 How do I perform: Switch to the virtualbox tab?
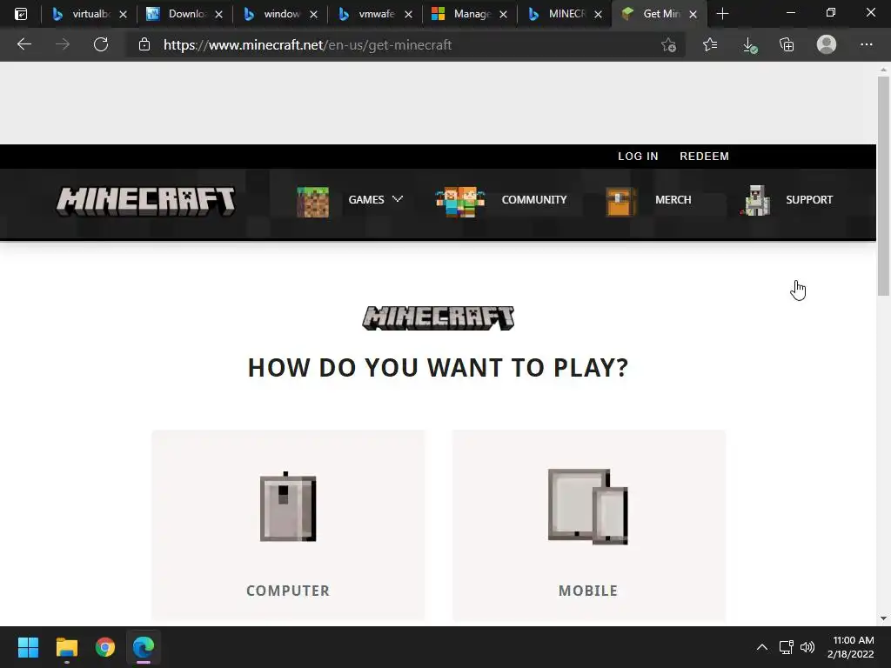[81, 14]
